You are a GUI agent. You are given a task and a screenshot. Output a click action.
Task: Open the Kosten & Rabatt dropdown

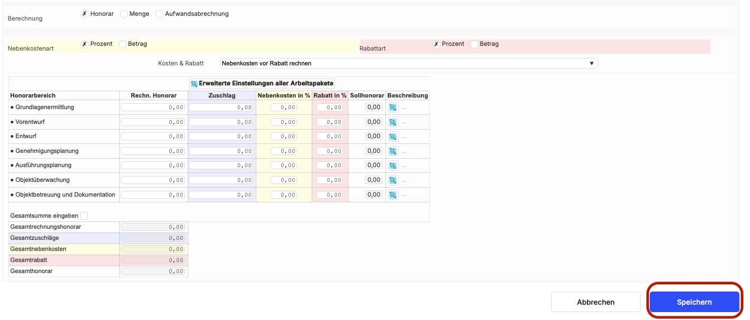click(x=409, y=63)
